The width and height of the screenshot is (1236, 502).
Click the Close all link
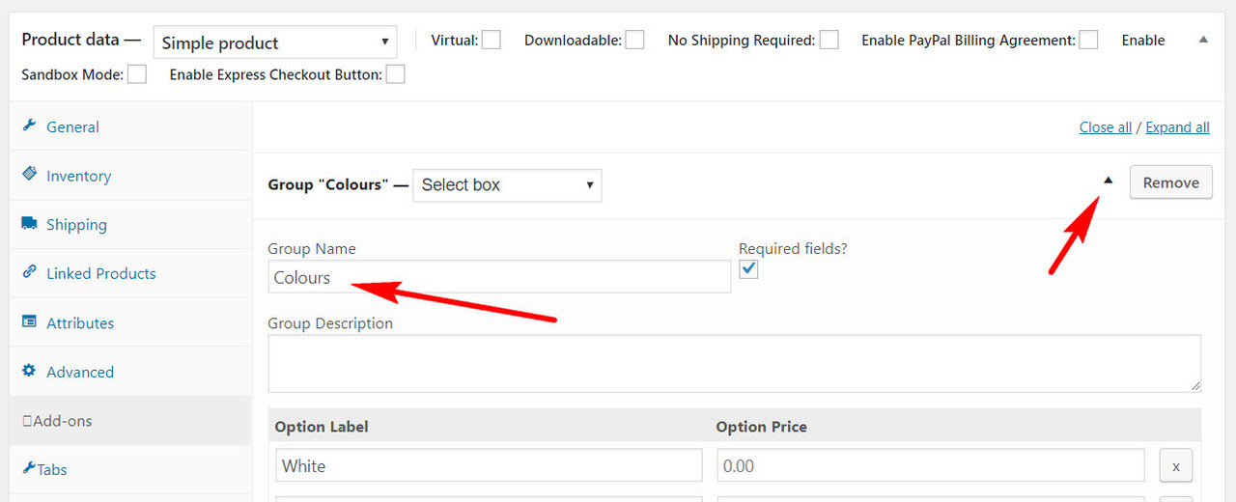pyautogui.click(x=1106, y=127)
